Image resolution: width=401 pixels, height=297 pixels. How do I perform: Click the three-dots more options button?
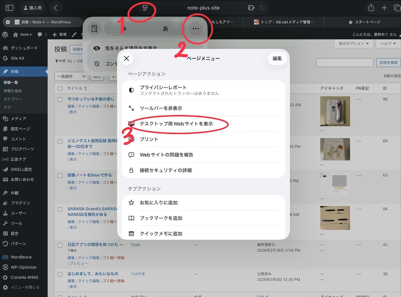tap(195, 29)
